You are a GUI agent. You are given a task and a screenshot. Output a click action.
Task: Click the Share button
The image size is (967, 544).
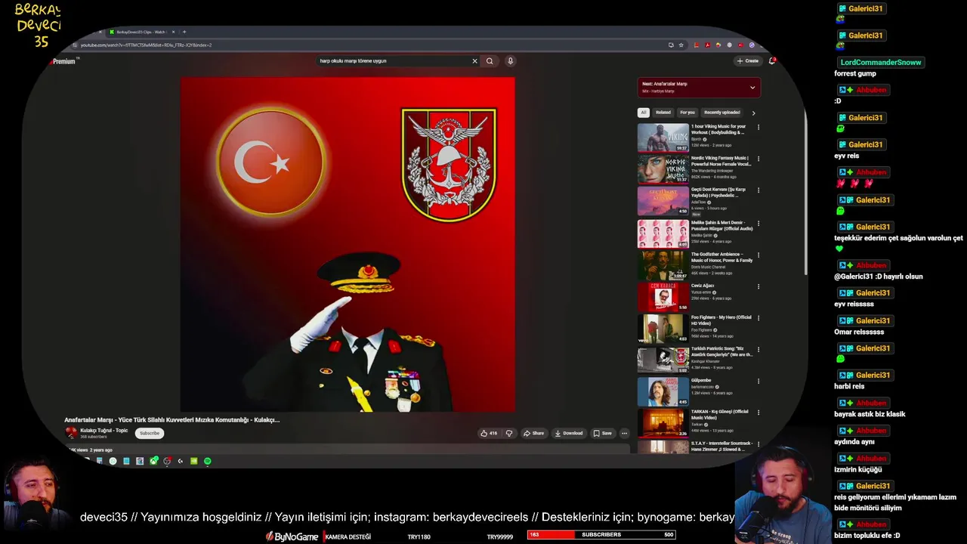click(533, 433)
